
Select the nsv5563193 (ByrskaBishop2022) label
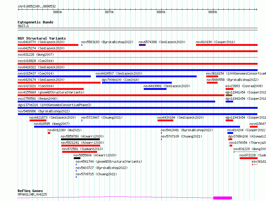click(107, 42)
